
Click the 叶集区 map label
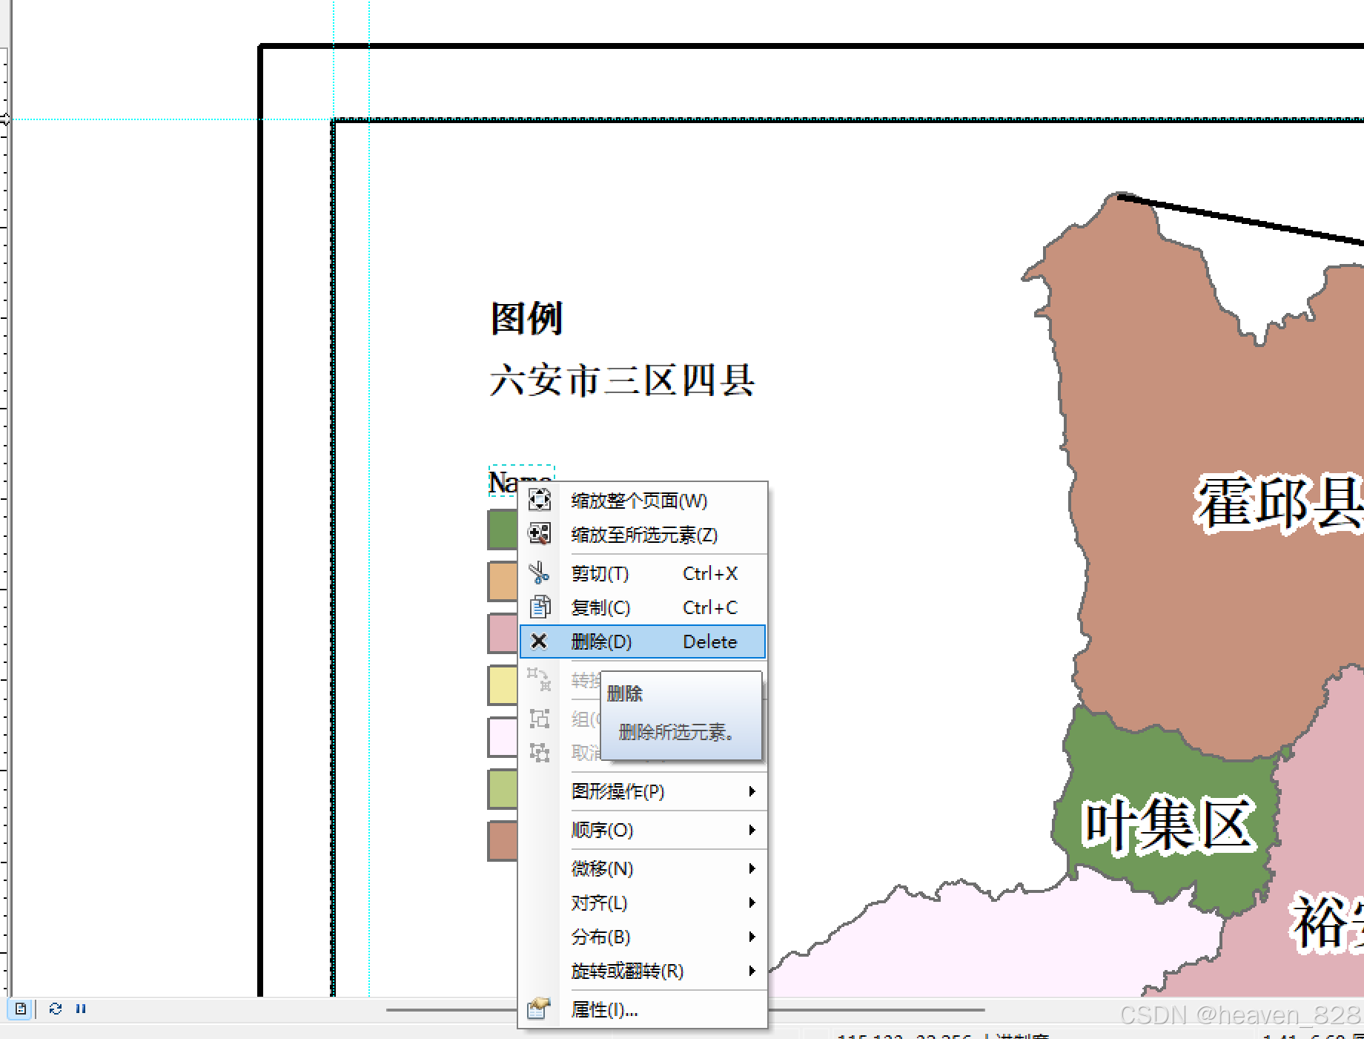click(x=1168, y=824)
